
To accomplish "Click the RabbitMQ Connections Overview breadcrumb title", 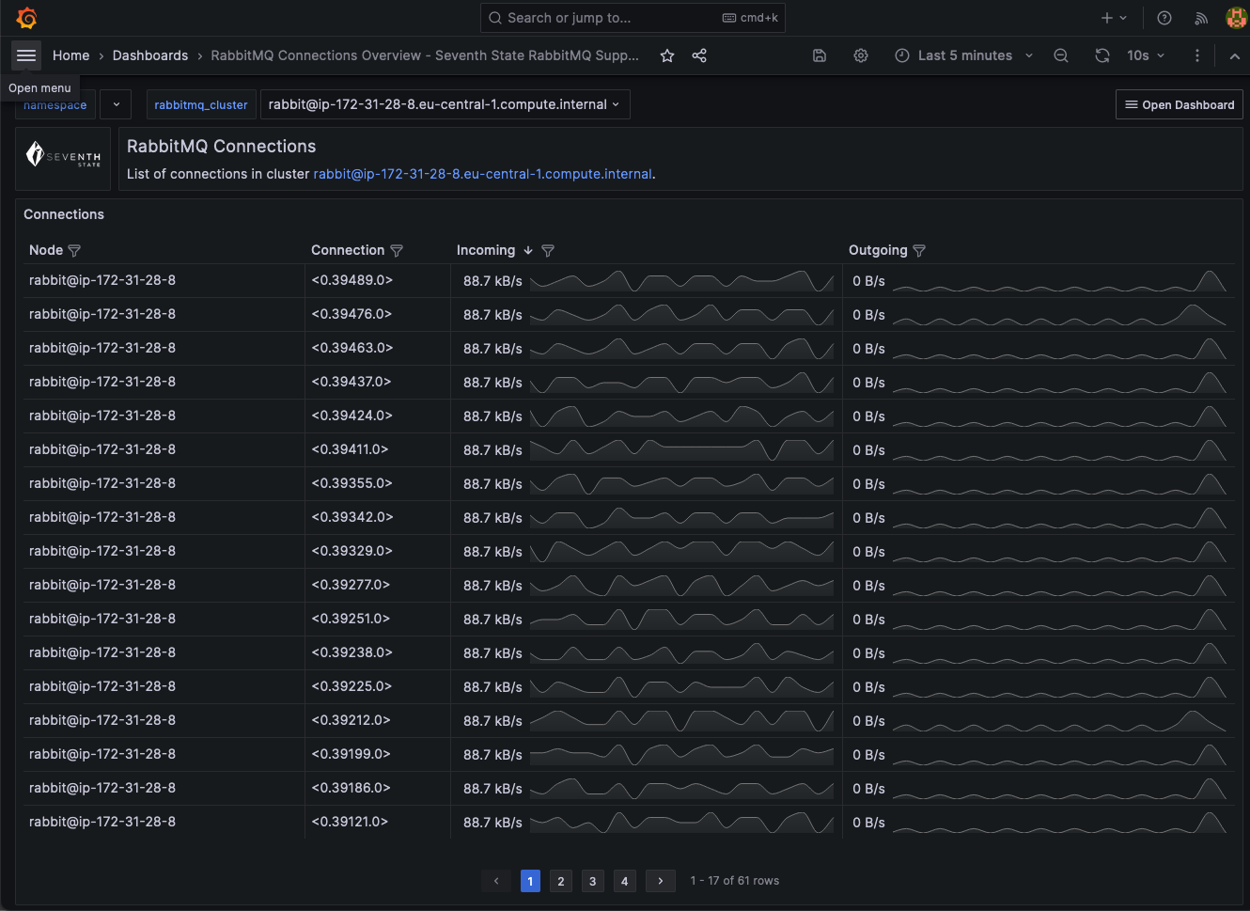I will pos(425,55).
